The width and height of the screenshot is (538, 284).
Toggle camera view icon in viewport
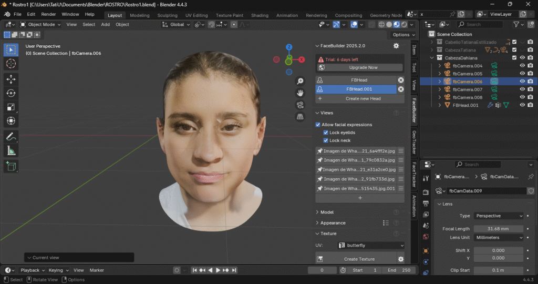(x=300, y=104)
